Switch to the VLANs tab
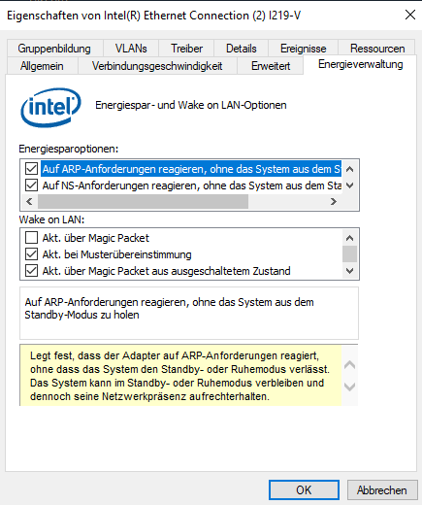This screenshot has height=505, width=422. coord(131,49)
